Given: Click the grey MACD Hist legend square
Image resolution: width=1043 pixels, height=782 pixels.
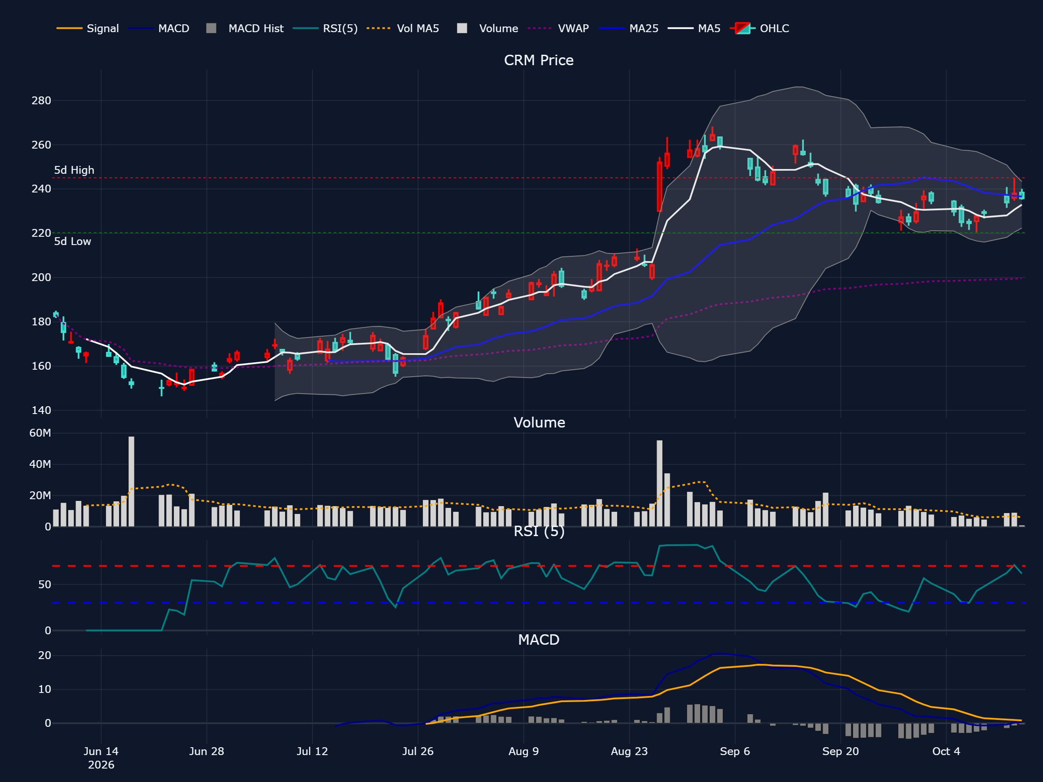Looking at the screenshot, I should tap(211, 28).
